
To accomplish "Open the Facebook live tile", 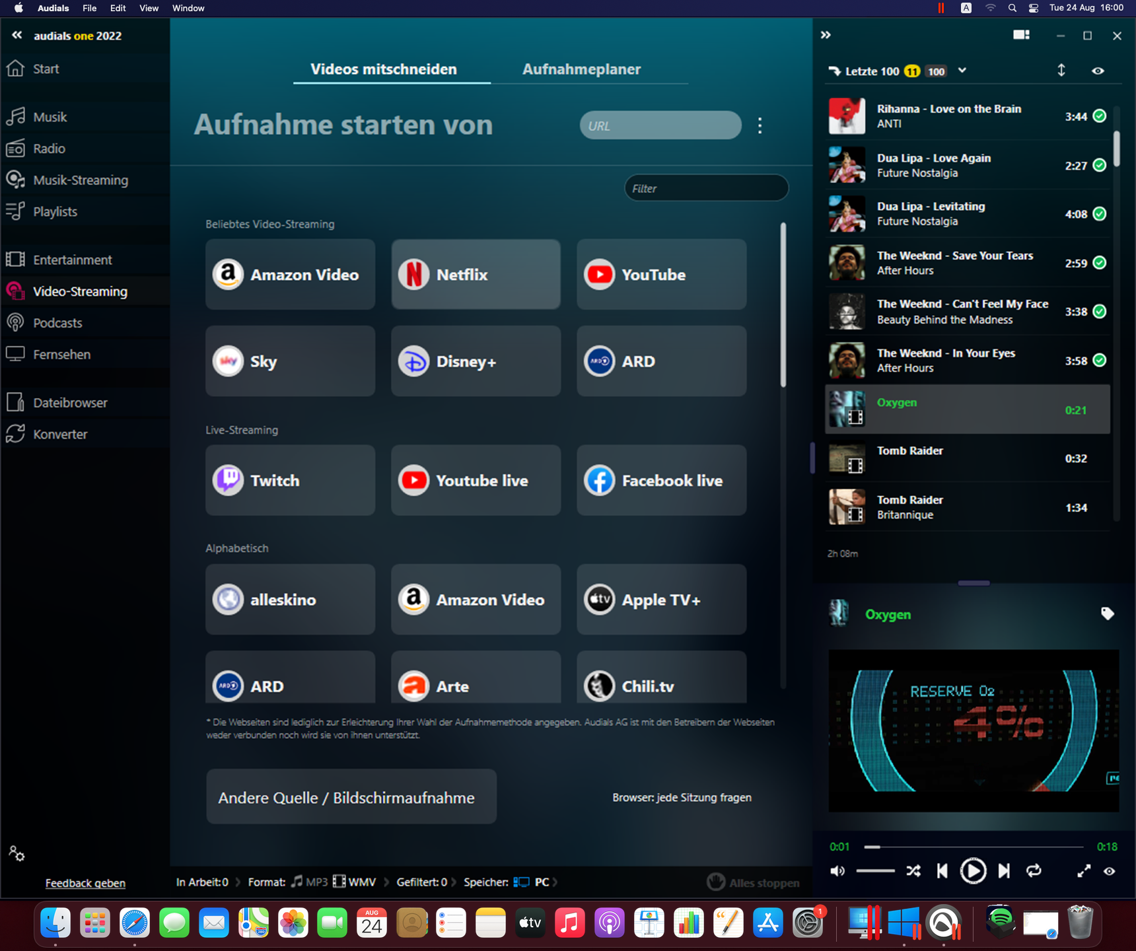I will pyautogui.click(x=661, y=480).
